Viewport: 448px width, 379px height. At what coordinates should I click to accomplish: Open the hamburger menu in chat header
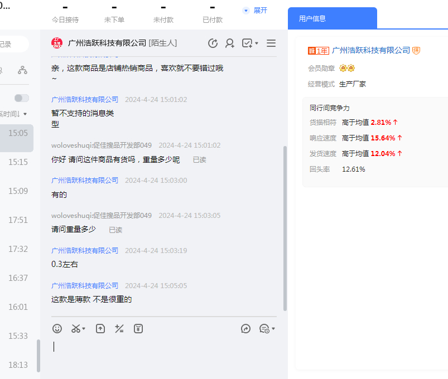[x=271, y=43]
